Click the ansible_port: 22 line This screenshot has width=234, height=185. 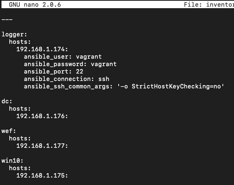[x=54, y=72]
